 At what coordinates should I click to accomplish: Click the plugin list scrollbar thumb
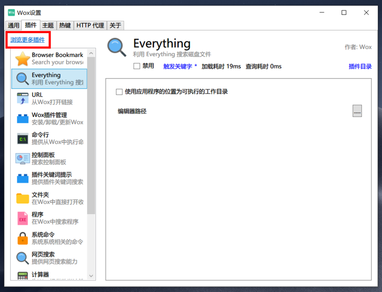[91, 136]
